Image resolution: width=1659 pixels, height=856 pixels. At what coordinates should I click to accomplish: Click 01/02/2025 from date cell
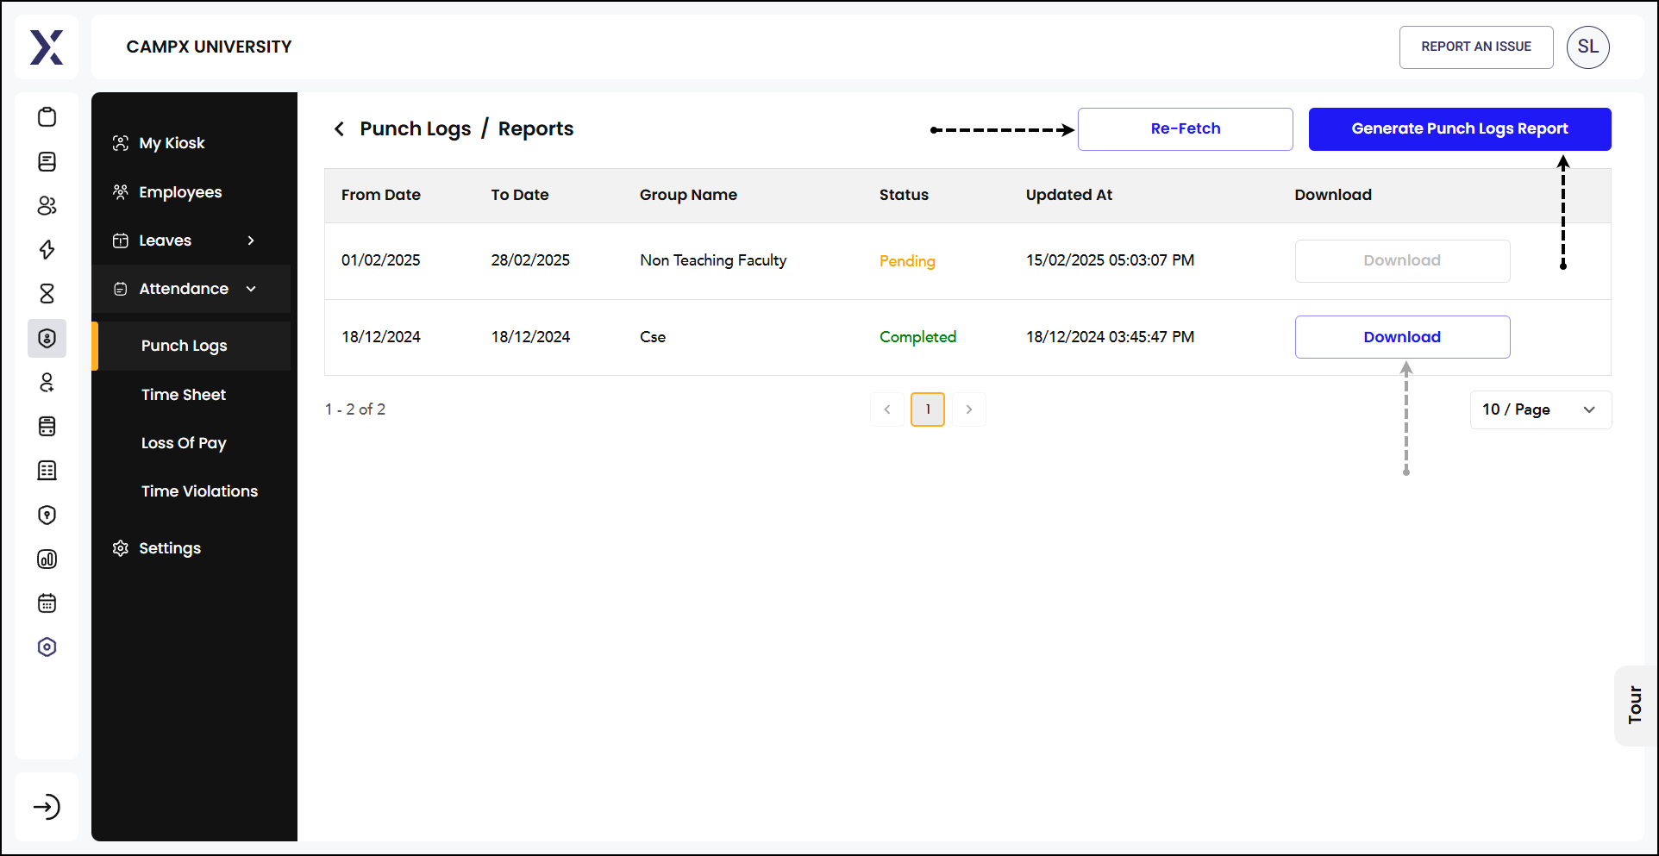click(x=381, y=260)
